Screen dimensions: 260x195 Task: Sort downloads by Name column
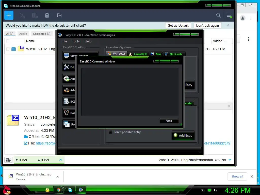pyautogui.click(x=30, y=41)
